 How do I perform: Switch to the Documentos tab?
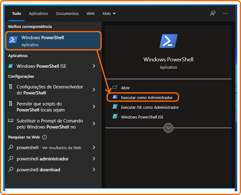click(67, 14)
